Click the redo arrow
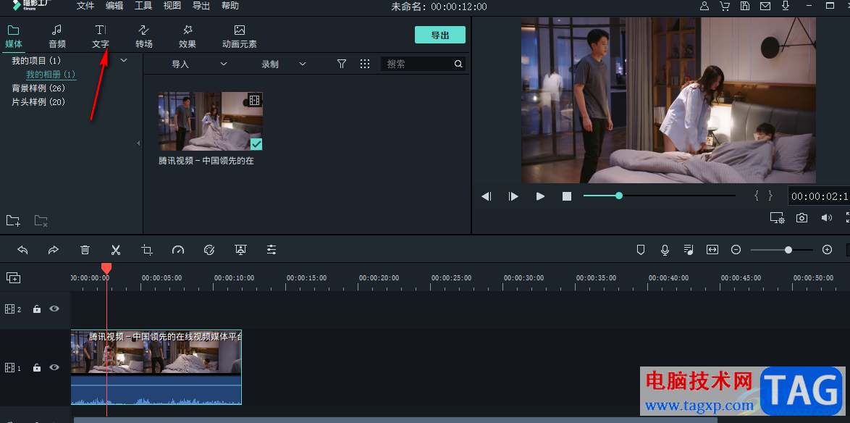The image size is (850, 423). [53, 249]
